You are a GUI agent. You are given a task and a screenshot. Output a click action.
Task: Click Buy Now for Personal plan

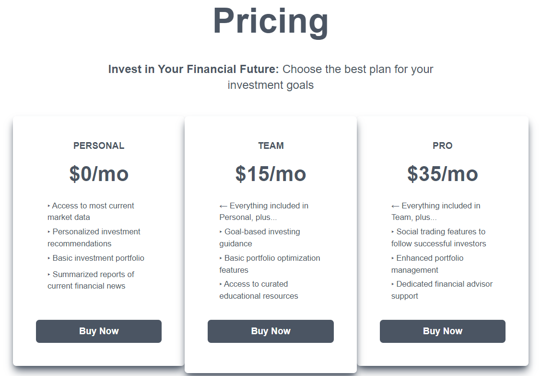point(99,331)
